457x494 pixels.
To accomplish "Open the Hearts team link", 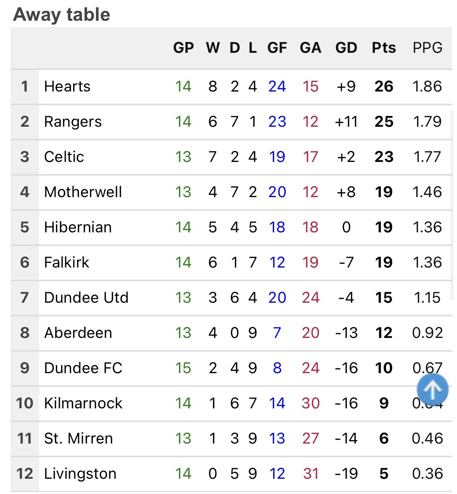I will click(67, 86).
